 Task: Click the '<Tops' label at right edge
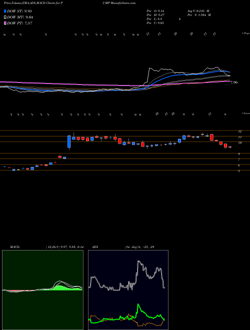coord(245,33)
